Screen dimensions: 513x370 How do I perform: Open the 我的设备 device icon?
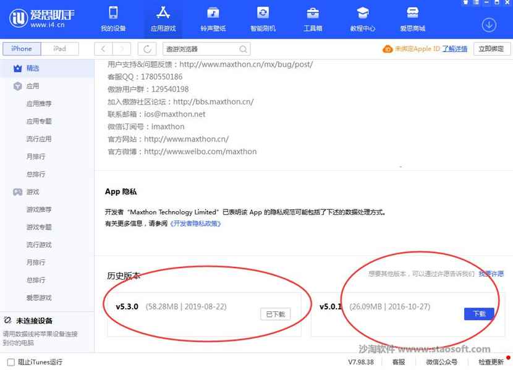pos(113,13)
